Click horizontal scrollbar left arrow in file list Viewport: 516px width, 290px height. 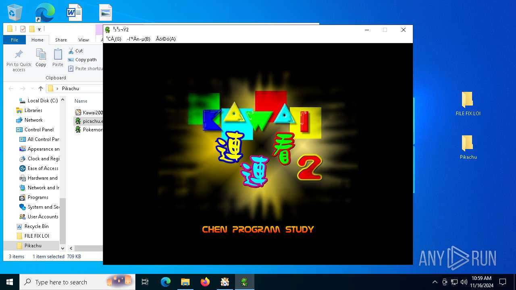tap(71, 249)
